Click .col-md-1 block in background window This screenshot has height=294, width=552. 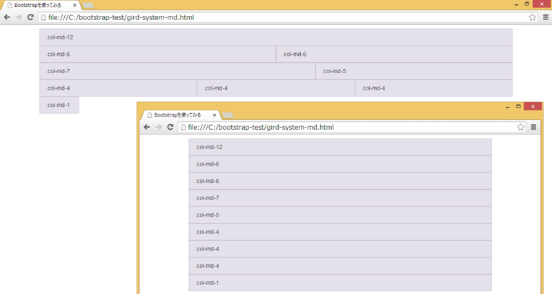(x=59, y=105)
